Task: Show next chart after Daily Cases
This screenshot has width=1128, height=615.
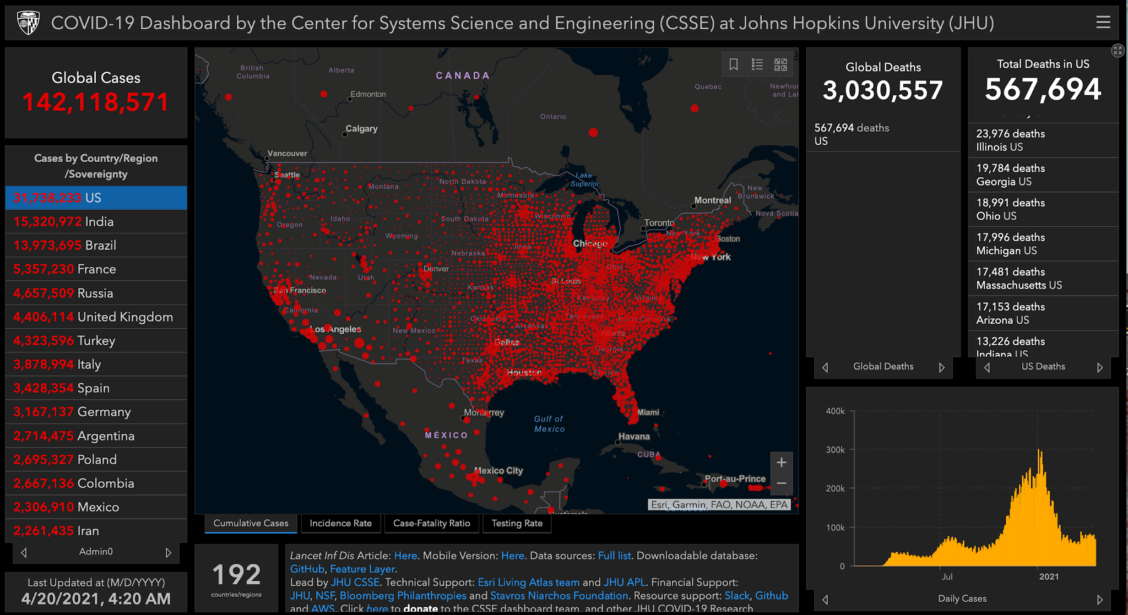Action: coord(1100,600)
